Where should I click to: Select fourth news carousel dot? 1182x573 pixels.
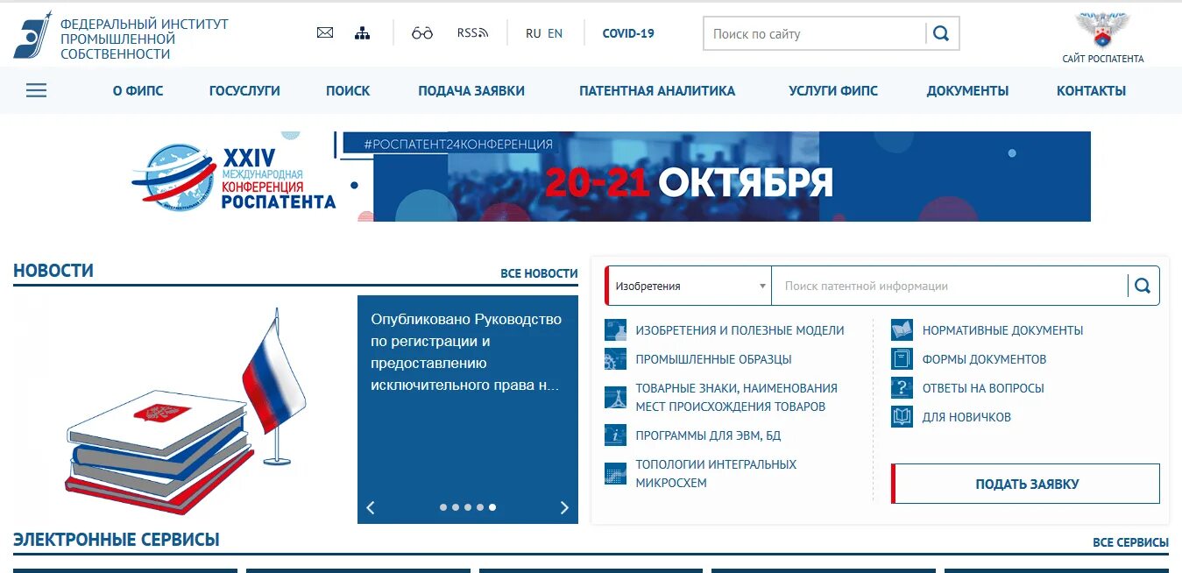click(x=480, y=507)
